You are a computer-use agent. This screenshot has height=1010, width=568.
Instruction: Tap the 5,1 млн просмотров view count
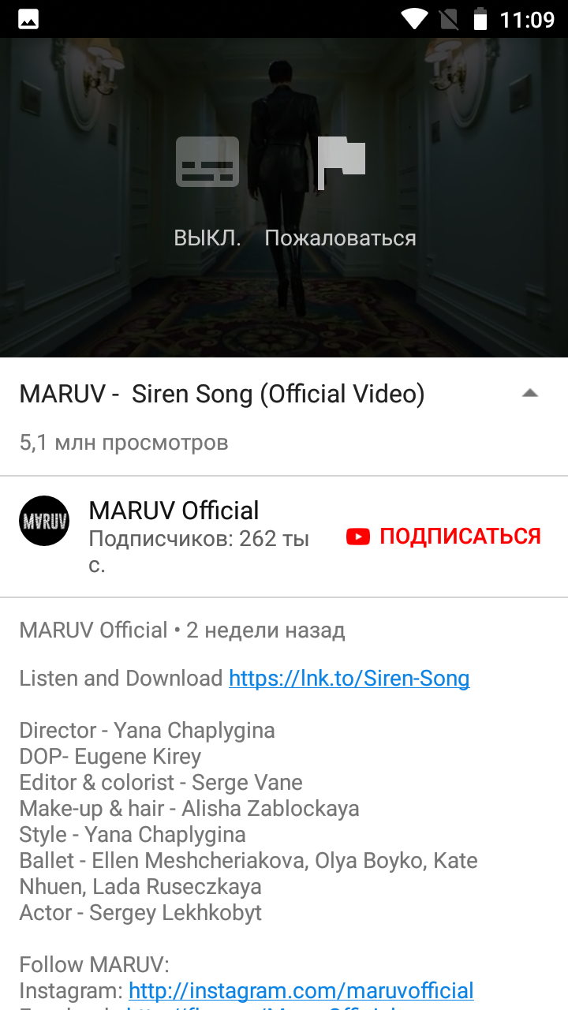124,443
